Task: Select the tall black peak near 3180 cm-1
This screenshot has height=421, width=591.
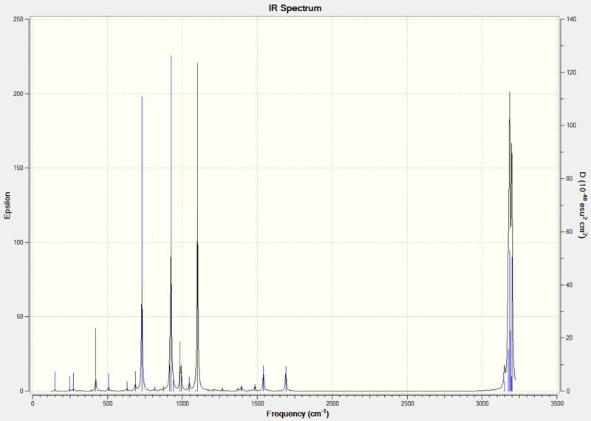Action: coord(510,242)
